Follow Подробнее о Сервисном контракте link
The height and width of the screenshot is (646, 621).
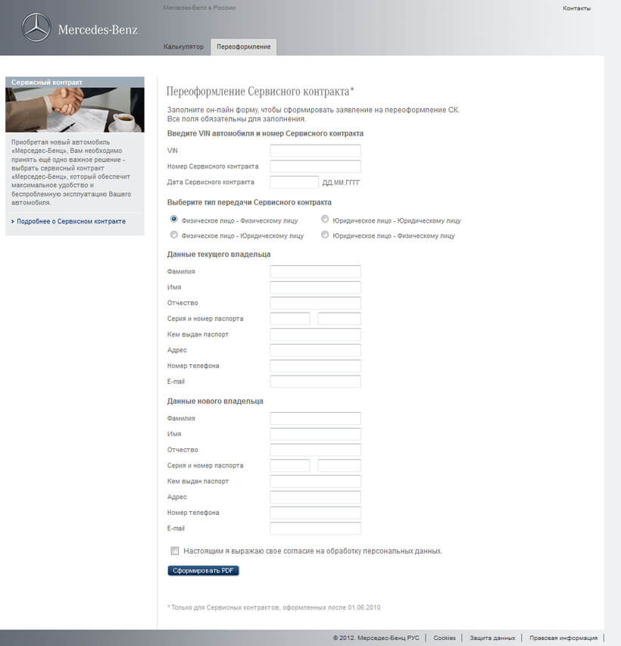pos(71,221)
